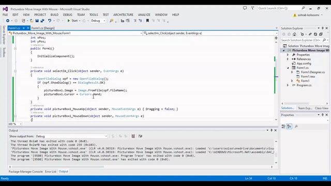Pin the Solution Explorer panel

323,28
